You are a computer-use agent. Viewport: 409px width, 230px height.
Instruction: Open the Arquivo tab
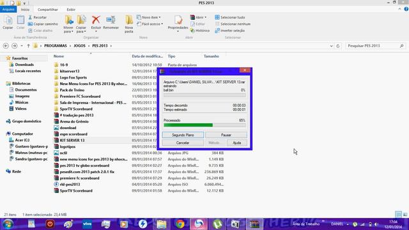point(8,10)
